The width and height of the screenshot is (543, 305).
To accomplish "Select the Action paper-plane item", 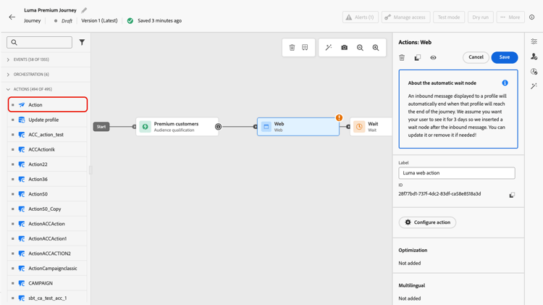I will (x=48, y=104).
